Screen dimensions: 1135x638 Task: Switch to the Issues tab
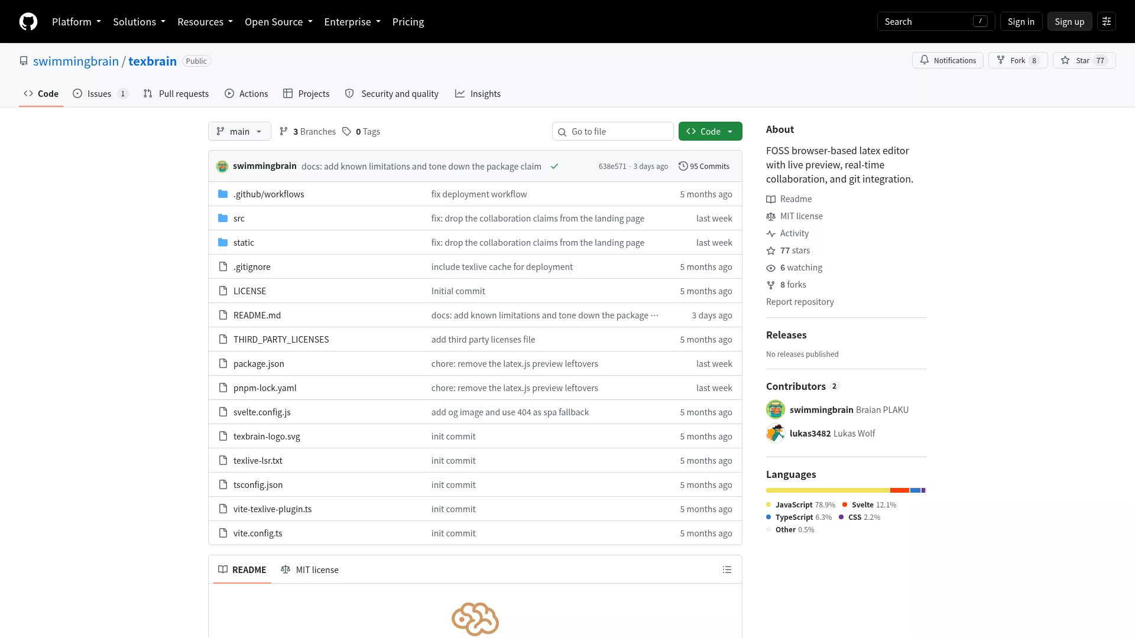[100, 94]
